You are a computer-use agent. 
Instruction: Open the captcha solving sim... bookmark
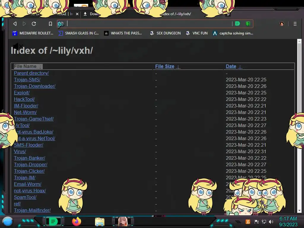click(233, 33)
